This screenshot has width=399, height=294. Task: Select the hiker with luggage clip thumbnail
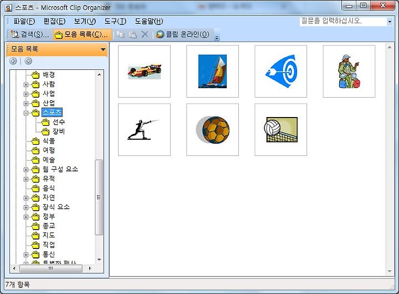(349, 72)
